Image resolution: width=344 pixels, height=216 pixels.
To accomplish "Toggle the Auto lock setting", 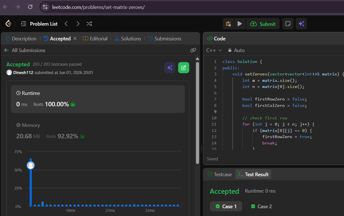I will pos(236,50).
